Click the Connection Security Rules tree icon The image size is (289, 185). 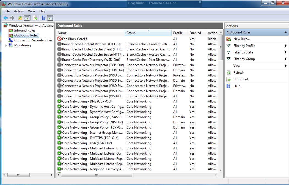pyautogui.click(x=11, y=40)
